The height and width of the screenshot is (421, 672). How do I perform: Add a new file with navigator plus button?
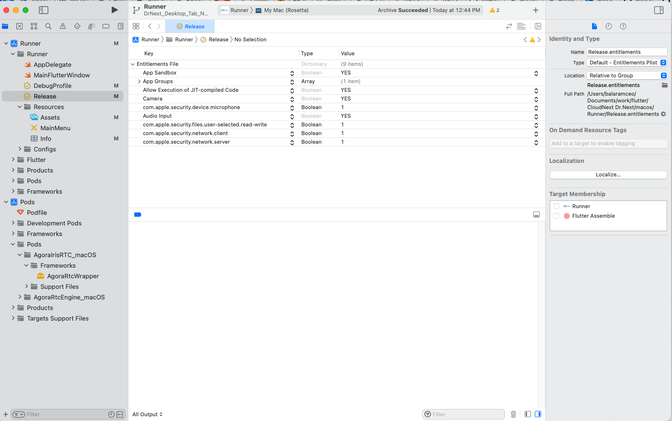[x=5, y=414]
